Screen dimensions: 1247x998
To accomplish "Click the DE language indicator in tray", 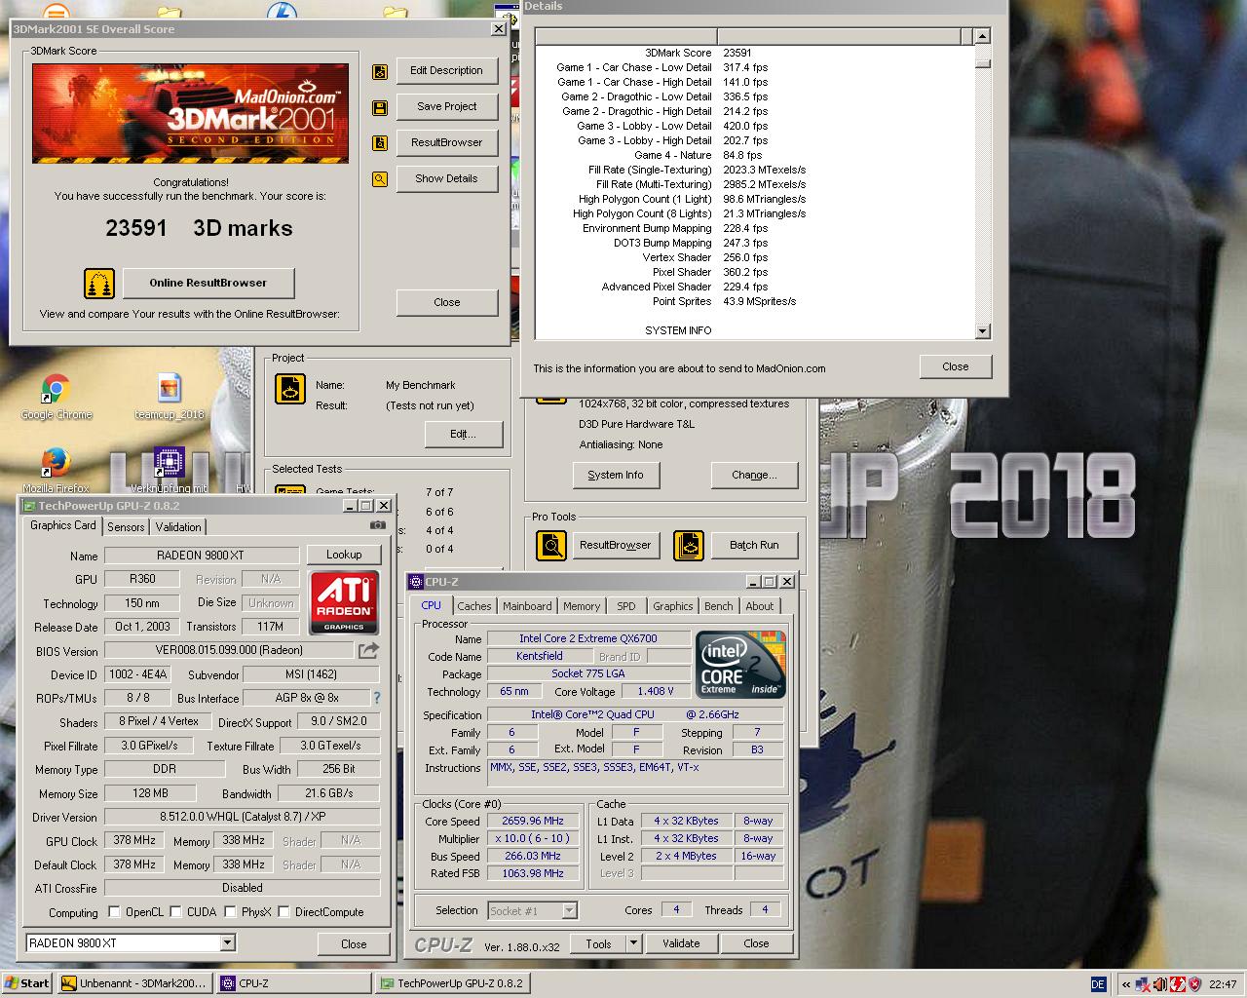I will (x=1098, y=984).
